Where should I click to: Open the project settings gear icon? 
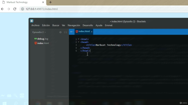click(61, 32)
